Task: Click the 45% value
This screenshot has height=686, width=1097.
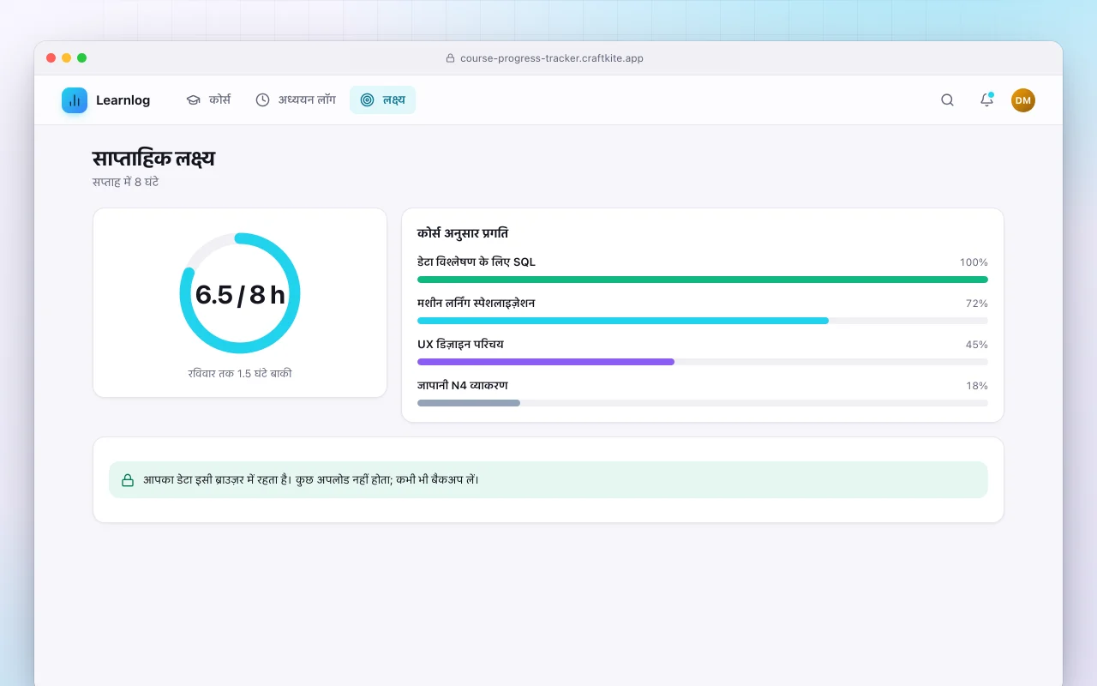Action: click(977, 345)
